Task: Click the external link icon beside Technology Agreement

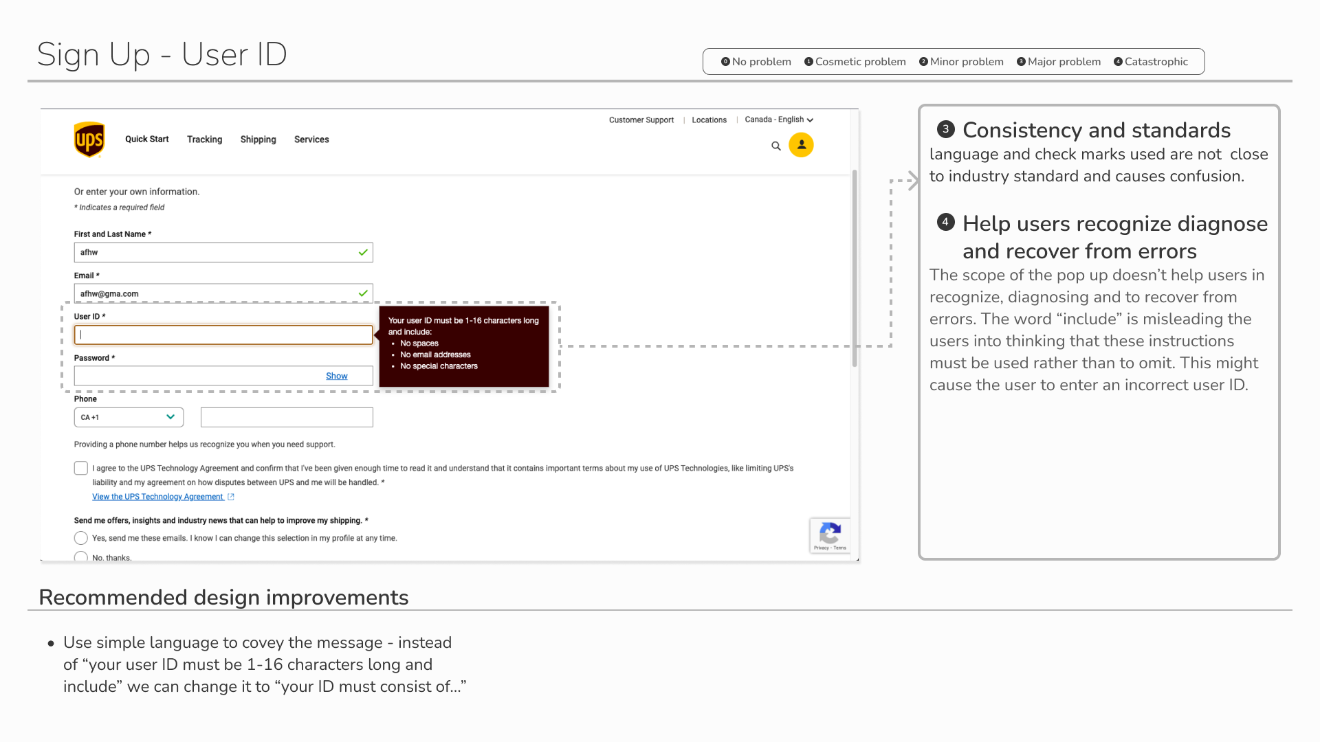Action: pos(231,497)
